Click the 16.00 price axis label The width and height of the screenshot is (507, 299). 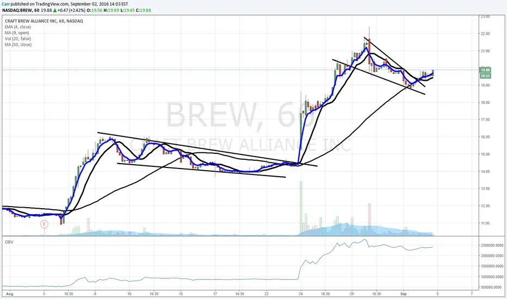pyautogui.click(x=485, y=137)
